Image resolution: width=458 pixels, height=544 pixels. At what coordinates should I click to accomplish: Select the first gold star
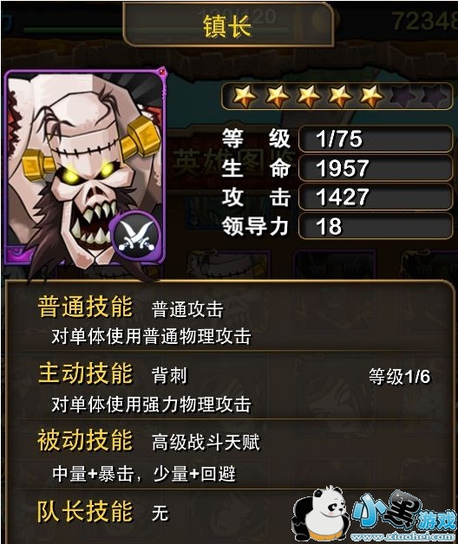click(245, 96)
